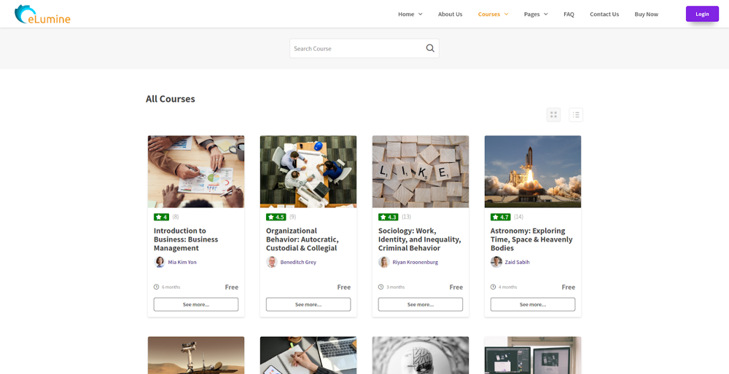
Task: Click the green 4 star rating badge
Action: (161, 217)
